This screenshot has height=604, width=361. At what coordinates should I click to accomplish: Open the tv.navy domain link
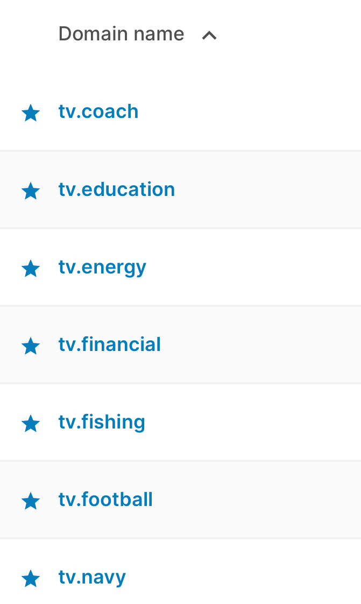tap(93, 578)
